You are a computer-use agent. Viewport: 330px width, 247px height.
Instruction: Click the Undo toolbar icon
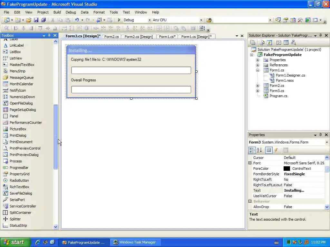click(x=77, y=20)
